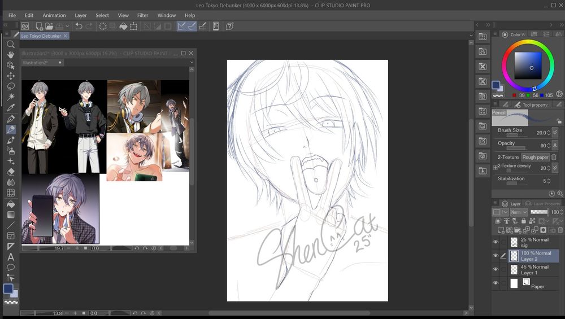Click the New canvas icon
The height and width of the screenshot is (319, 565).
point(39,27)
